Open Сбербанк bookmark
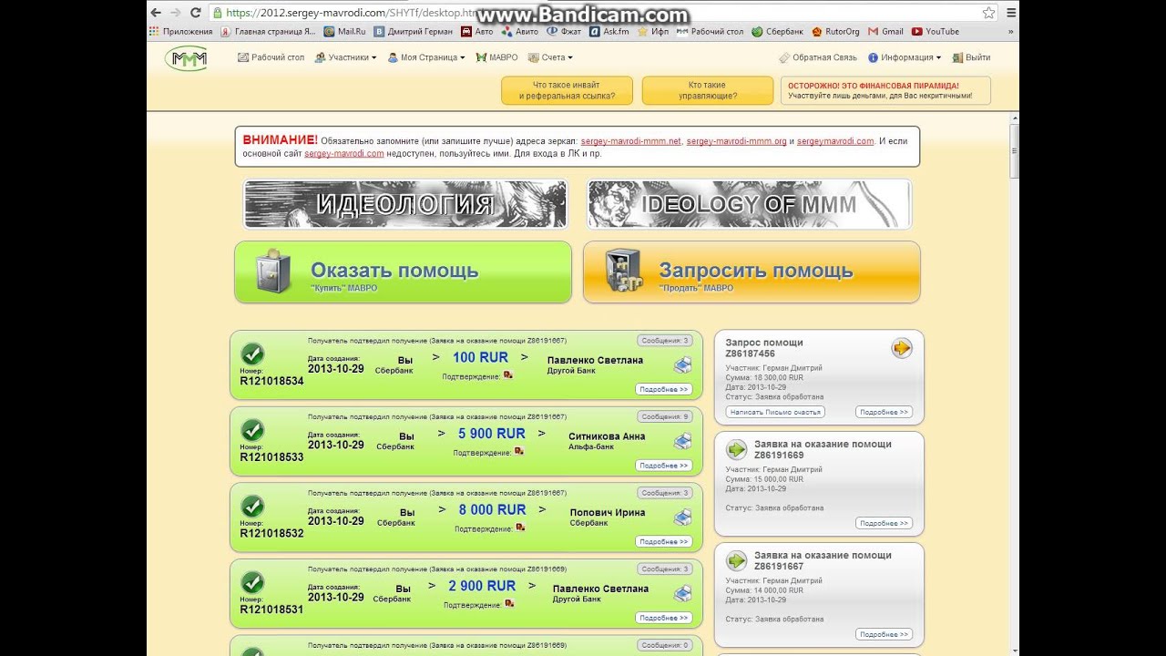 778,31
